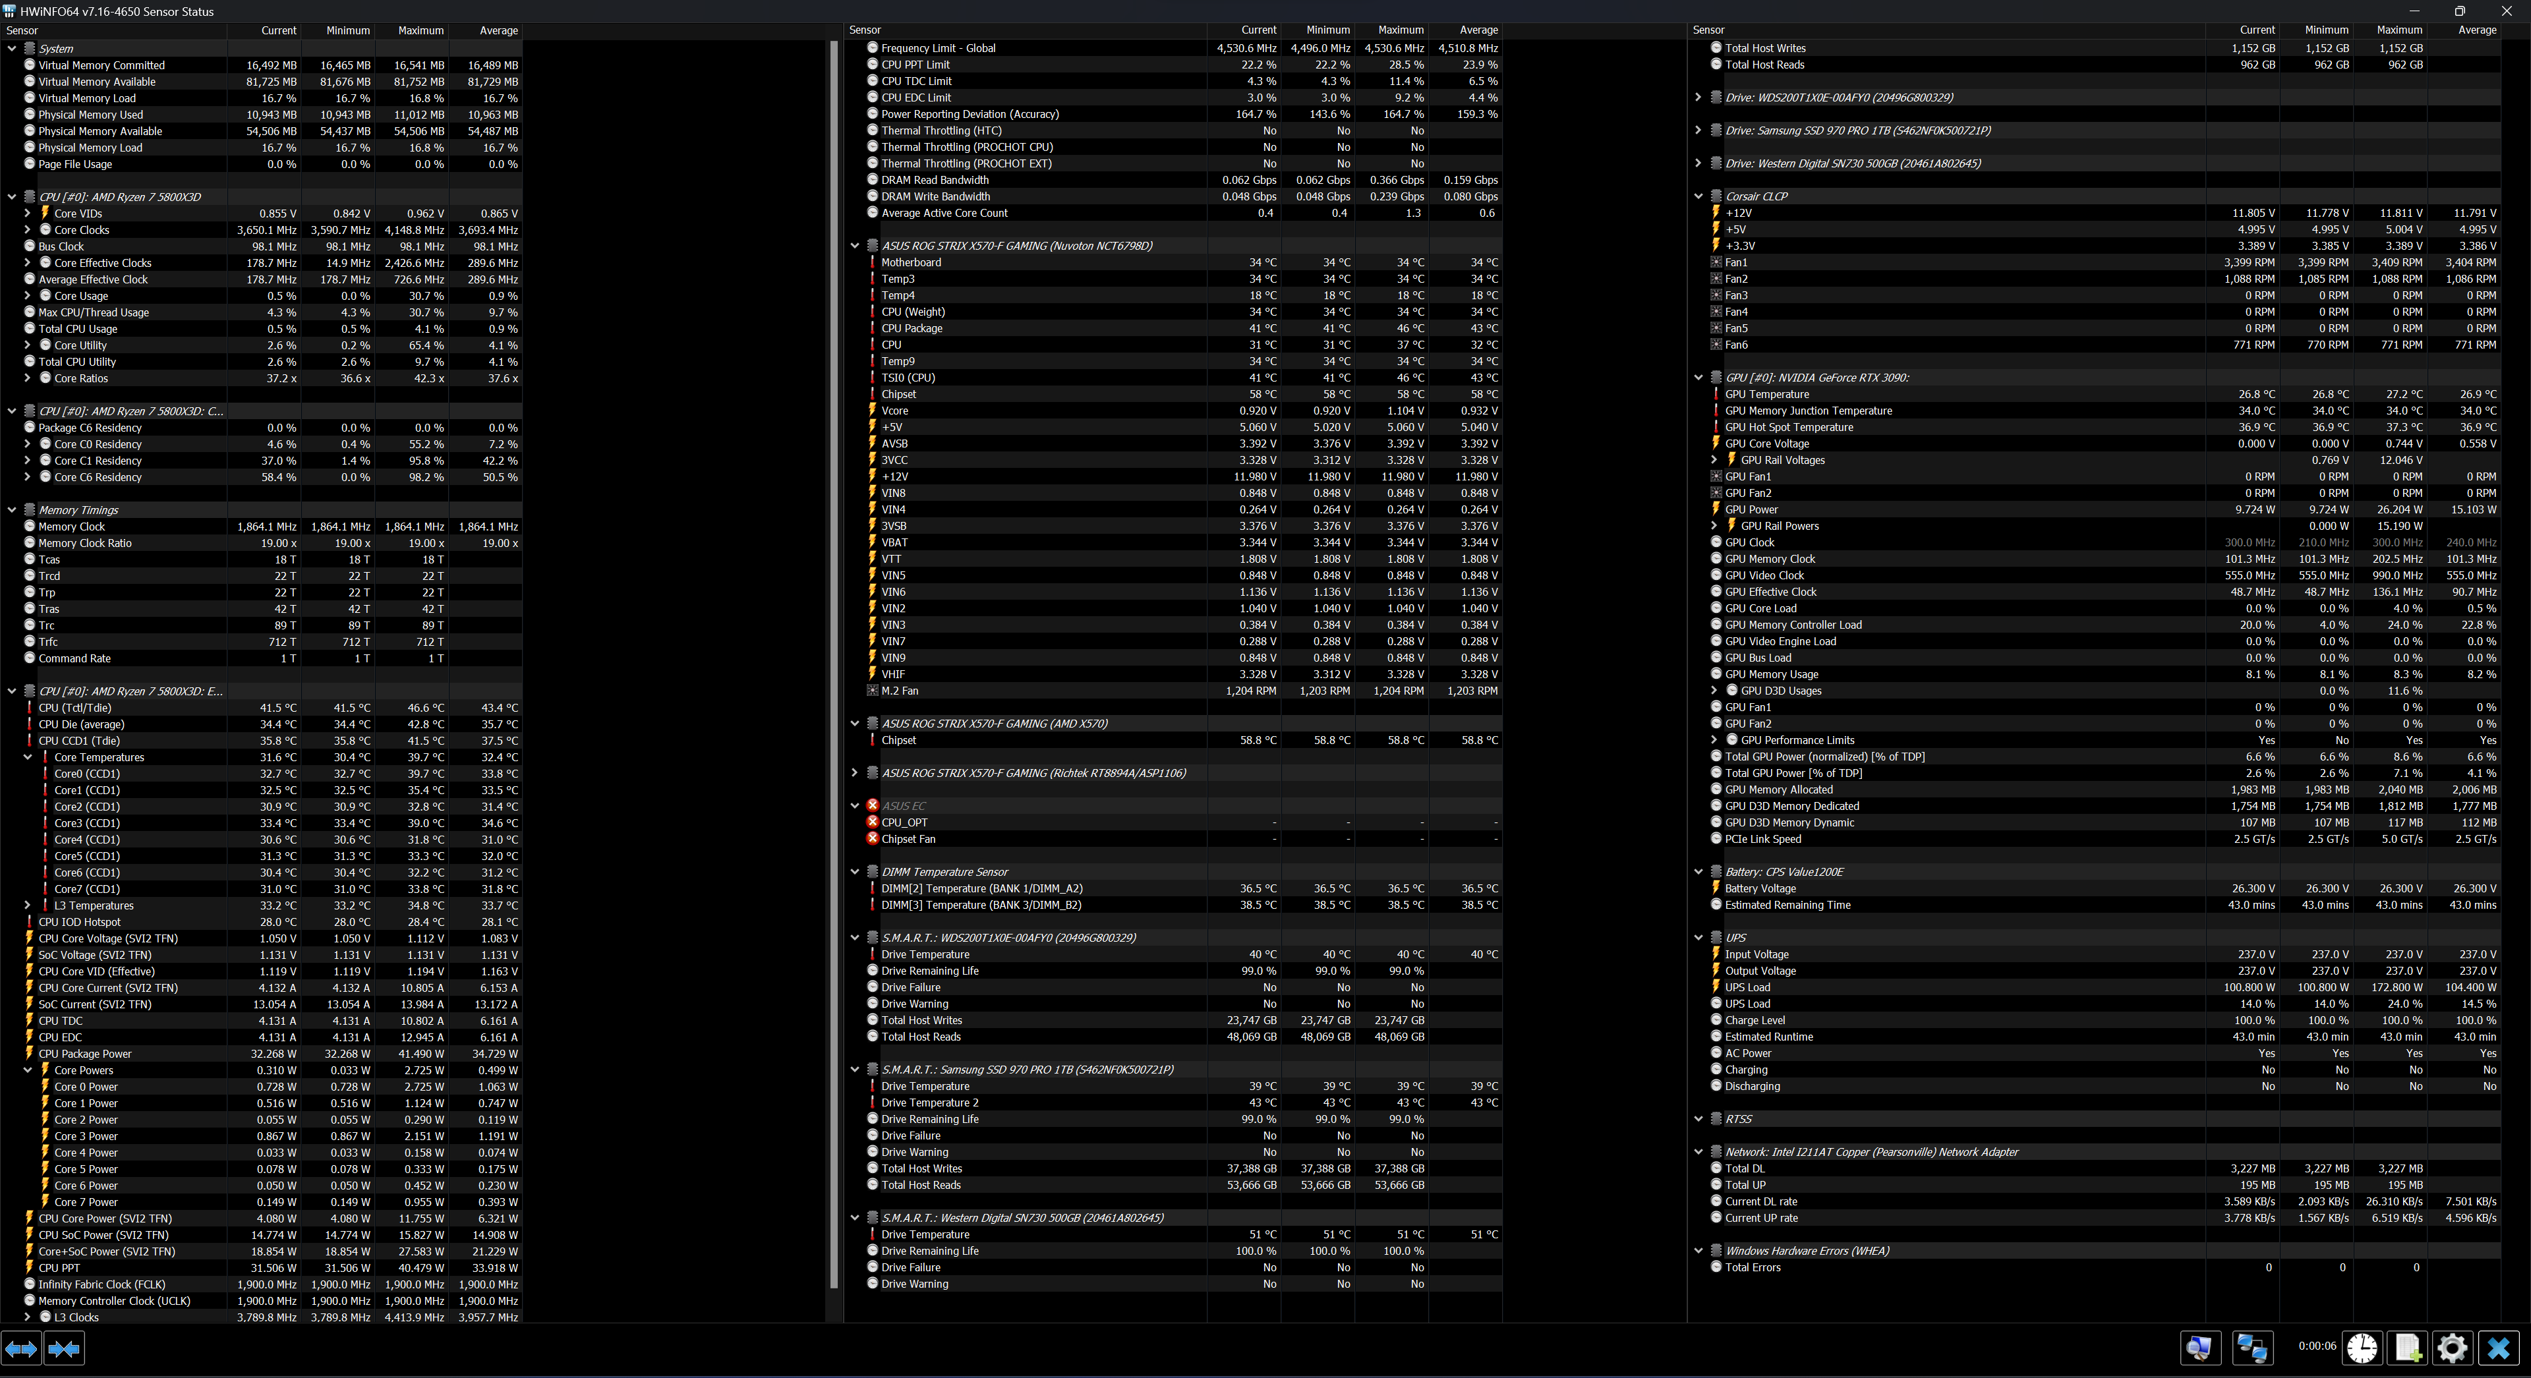This screenshot has width=2531, height=1378.
Task: Click the Maximum column header in right panel
Action: [2389, 30]
